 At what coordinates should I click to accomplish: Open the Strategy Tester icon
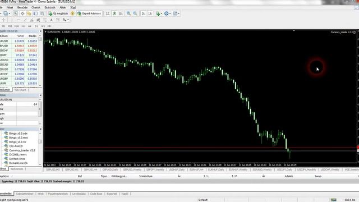coord(42,13)
